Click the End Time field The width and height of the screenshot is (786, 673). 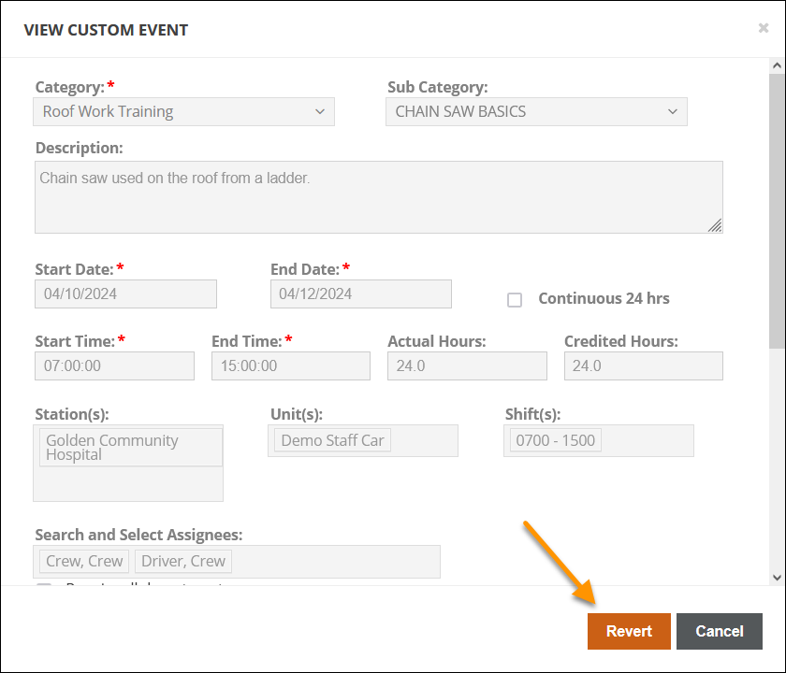pyautogui.click(x=290, y=365)
